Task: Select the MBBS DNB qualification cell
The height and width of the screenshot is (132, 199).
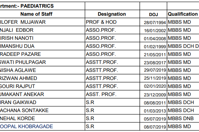Action: (x=181, y=118)
